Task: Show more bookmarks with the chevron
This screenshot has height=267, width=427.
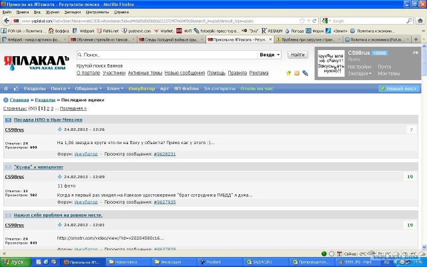Action: pos(423,31)
